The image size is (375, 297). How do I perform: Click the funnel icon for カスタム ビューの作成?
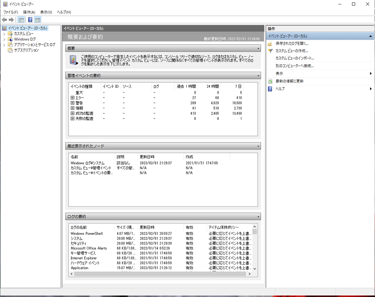click(270, 51)
